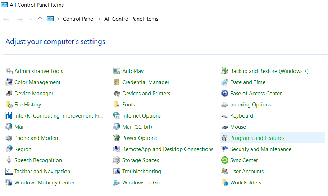Click the Ease of Access Center icon
The image size is (328, 196).
[x=225, y=94]
